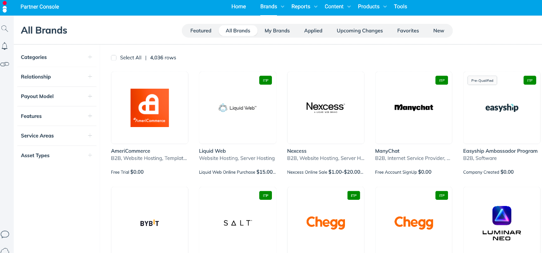Viewport: 542px width, 253px height.
Task: Click the AmeriCommerce brand name link
Action: (131, 151)
